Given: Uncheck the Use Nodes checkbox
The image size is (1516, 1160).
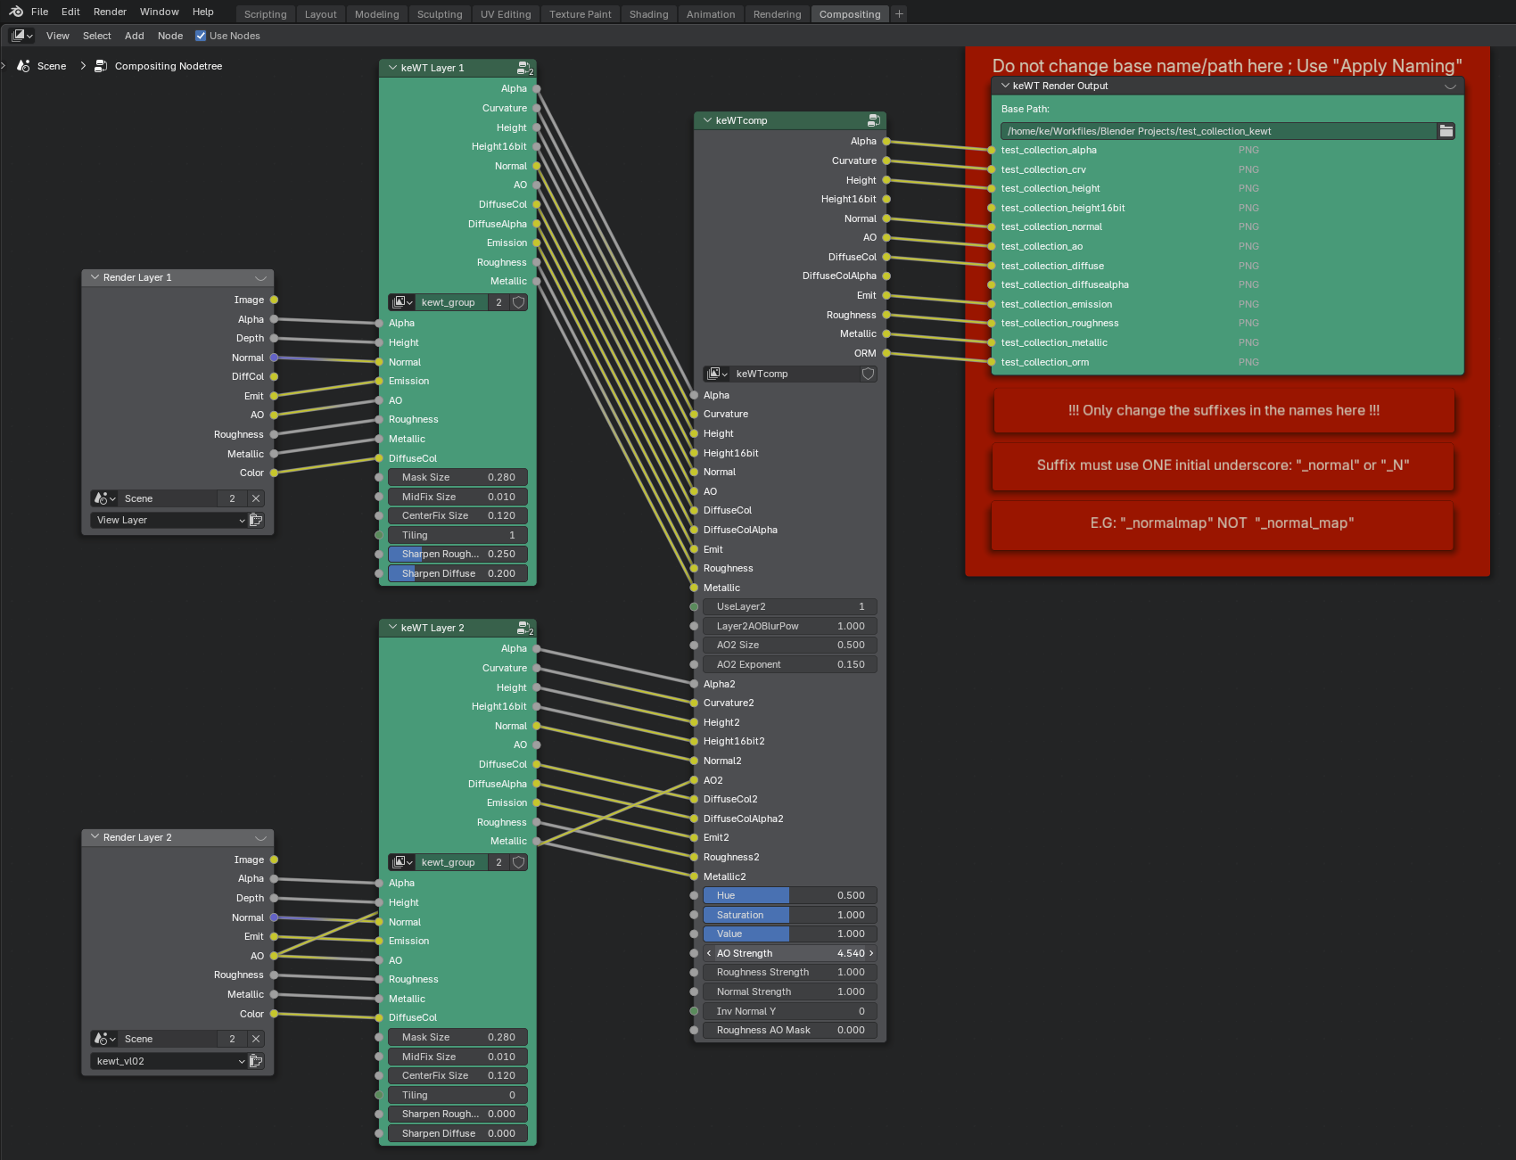Looking at the screenshot, I should pyautogui.click(x=201, y=36).
